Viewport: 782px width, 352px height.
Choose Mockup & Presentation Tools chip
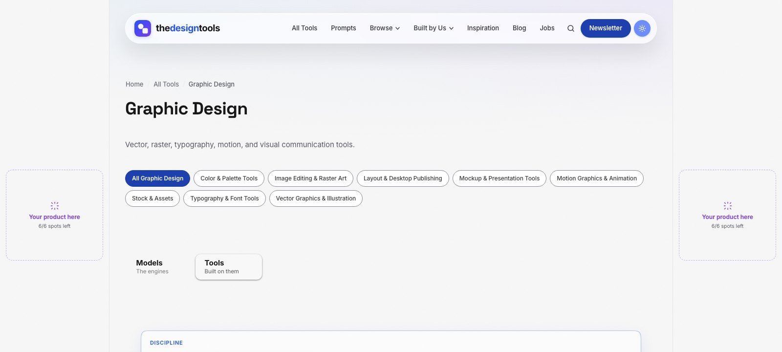coord(500,178)
